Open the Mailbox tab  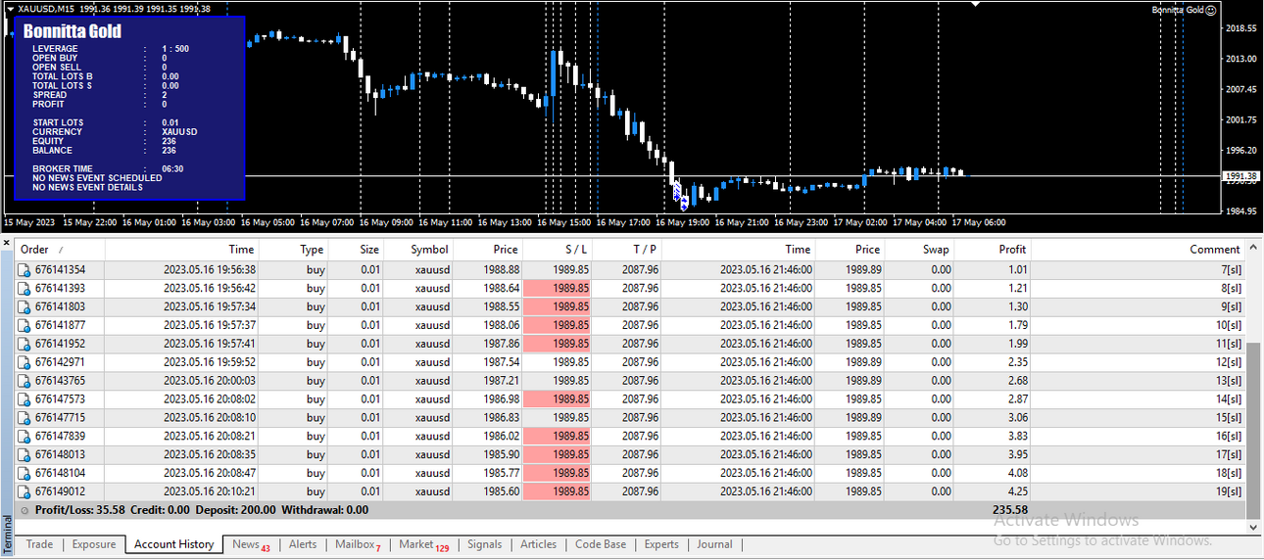[358, 544]
